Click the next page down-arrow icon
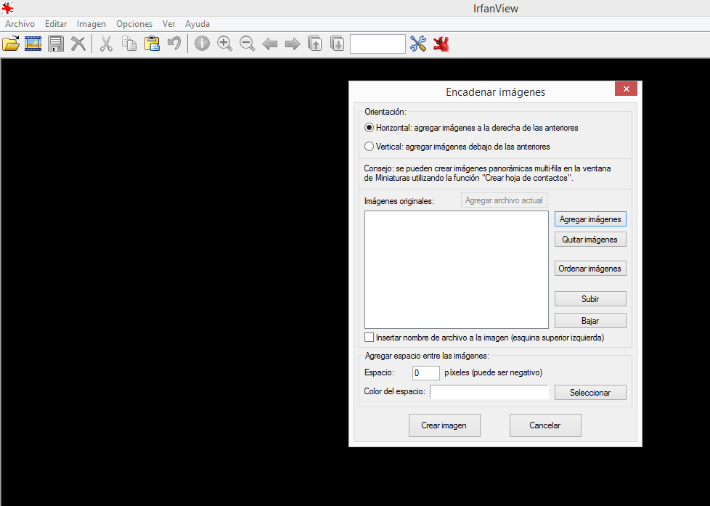This screenshot has width=710, height=506. pos(338,44)
